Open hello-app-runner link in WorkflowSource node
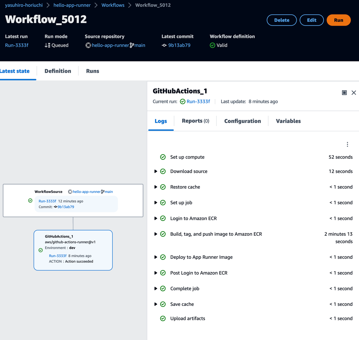The height and width of the screenshot is (340, 359). (87, 192)
